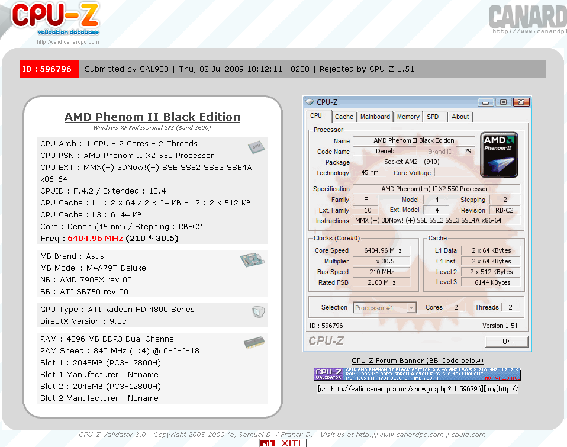This screenshot has width=567, height=447.
Task: Click the Brand ID value 29
Action: (466, 151)
